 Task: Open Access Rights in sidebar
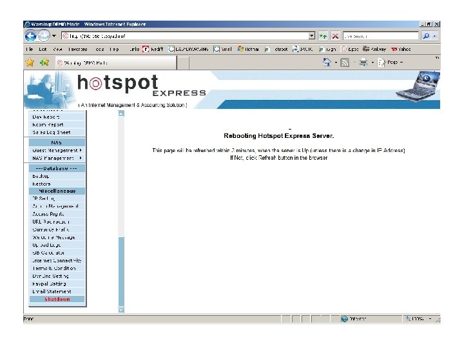coord(57,214)
